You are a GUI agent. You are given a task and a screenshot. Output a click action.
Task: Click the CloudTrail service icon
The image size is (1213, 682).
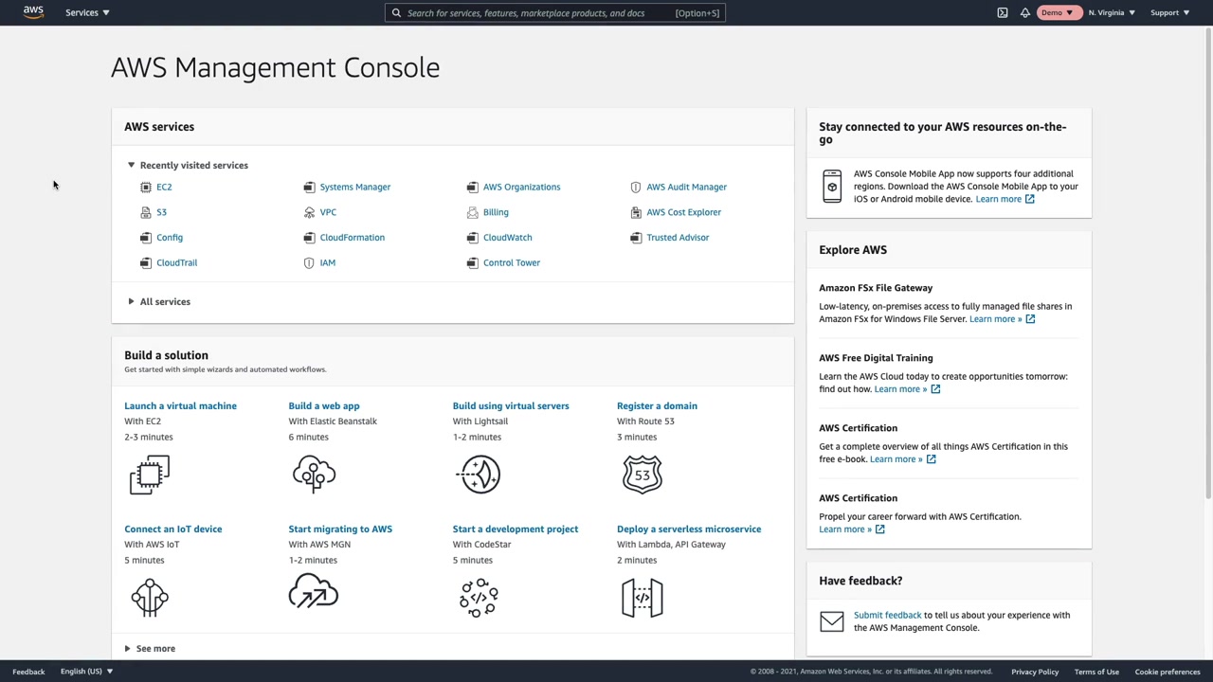(x=145, y=263)
